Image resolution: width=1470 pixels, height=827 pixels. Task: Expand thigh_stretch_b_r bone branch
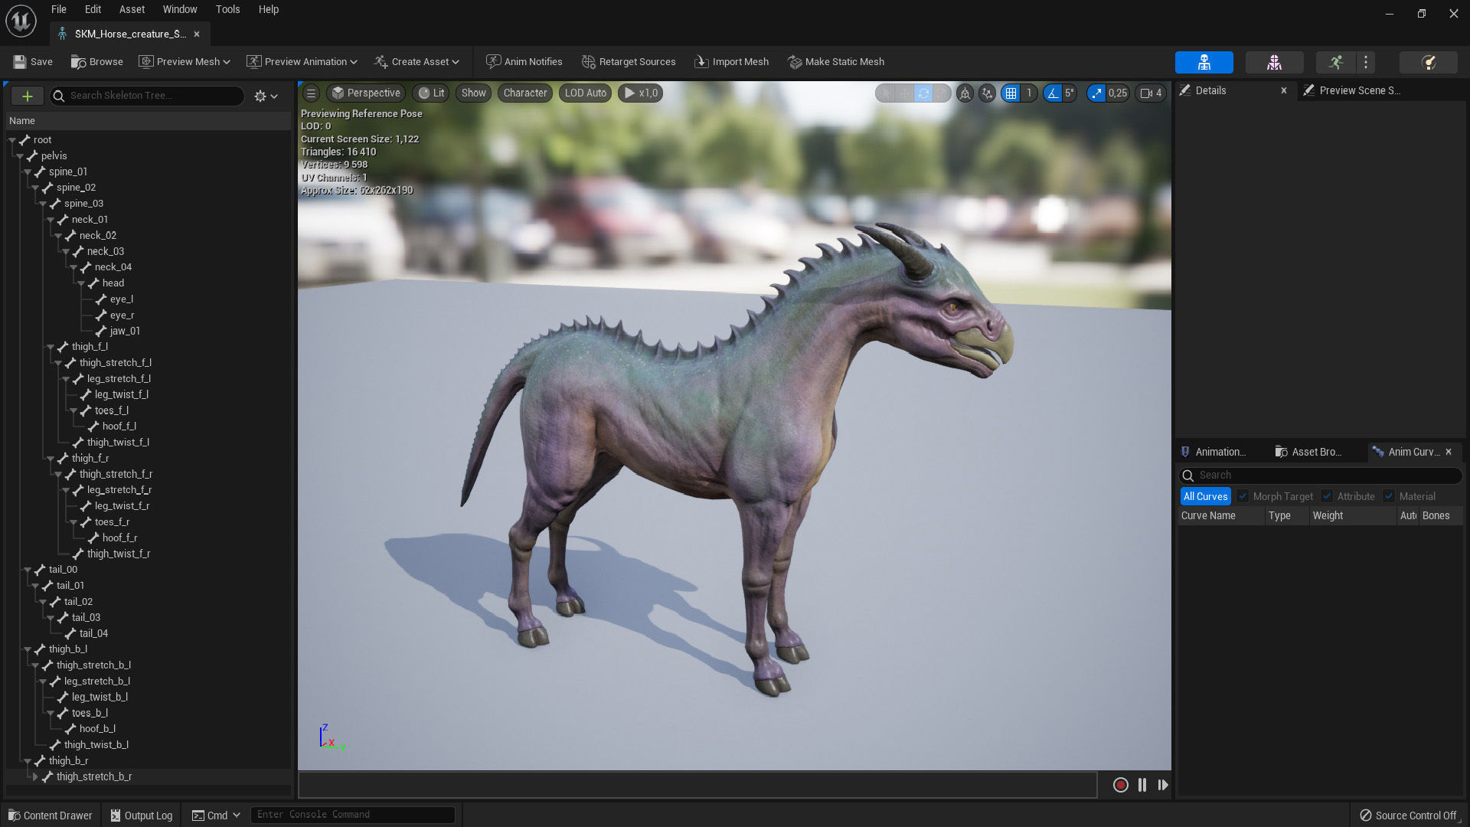click(35, 776)
